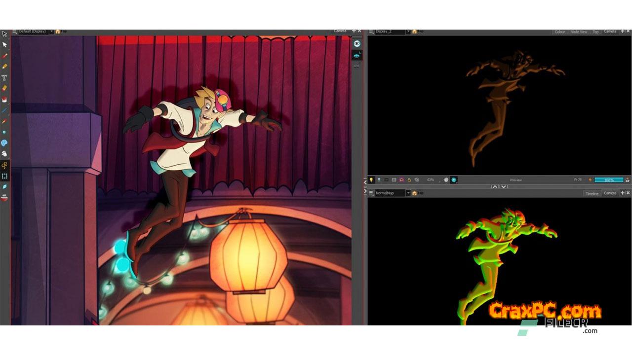Image resolution: width=632 pixels, height=355 pixels.
Task: Expand the NormalMap display dropdown
Action: click(408, 193)
